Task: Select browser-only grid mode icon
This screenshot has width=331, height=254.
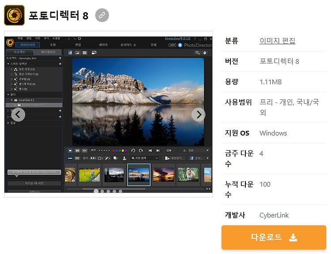Action: tap(85, 53)
